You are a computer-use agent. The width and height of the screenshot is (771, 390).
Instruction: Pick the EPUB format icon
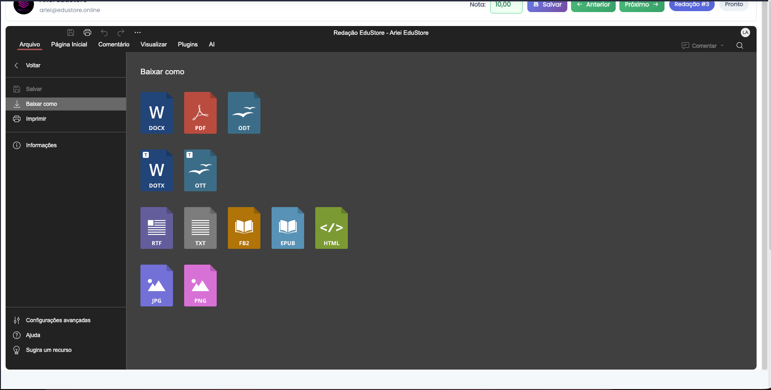288,228
